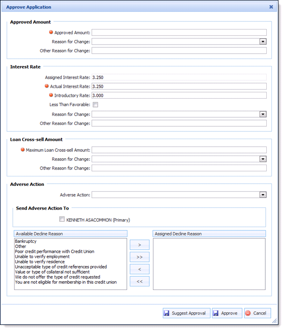Click Other Reason for Change field under Interest Rate
The height and width of the screenshot is (330, 284).
point(179,123)
